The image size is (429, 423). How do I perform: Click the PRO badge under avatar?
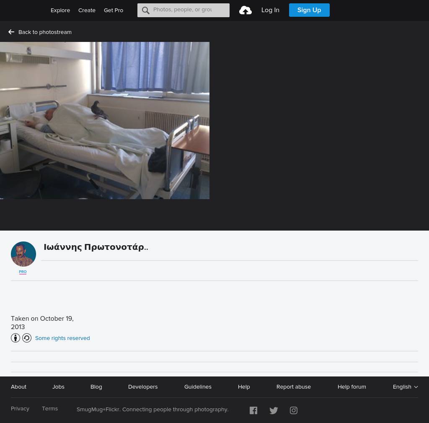coord(23,272)
